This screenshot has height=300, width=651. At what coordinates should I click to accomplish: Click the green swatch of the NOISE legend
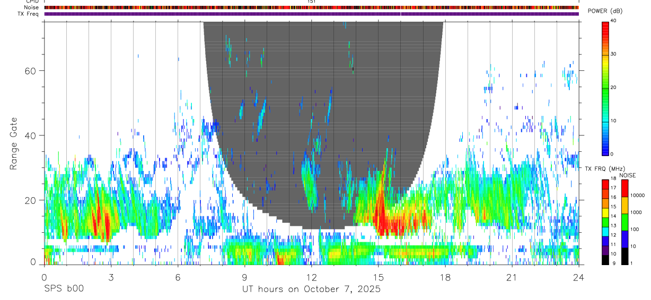click(x=624, y=222)
